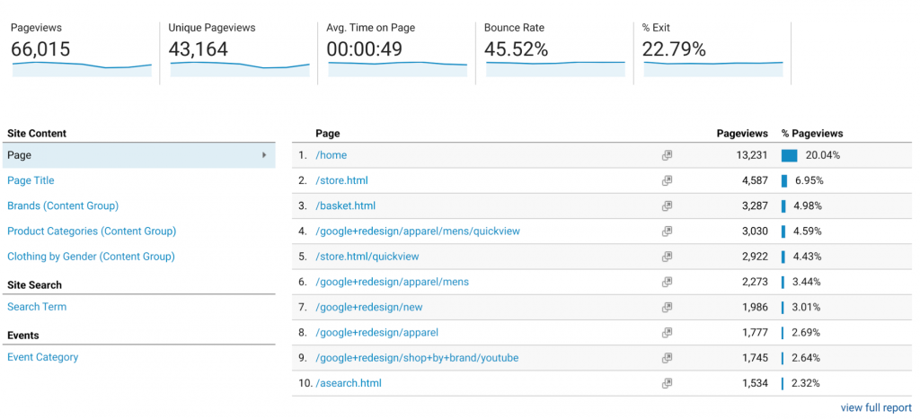This screenshot has height=419, width=920.
Task: Click the 2.64% percentage value
Action: (806, 357)
